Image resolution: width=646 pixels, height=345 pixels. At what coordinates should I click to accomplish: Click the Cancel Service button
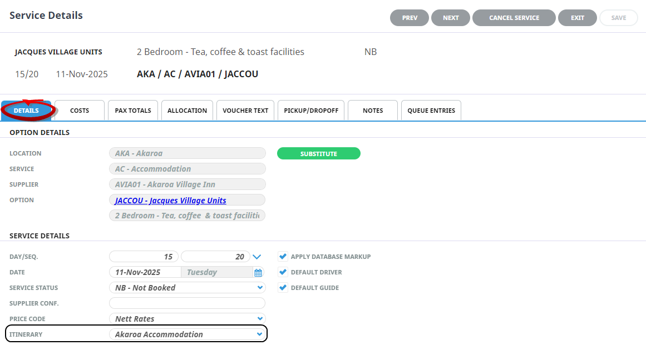(x=514, y=18)
